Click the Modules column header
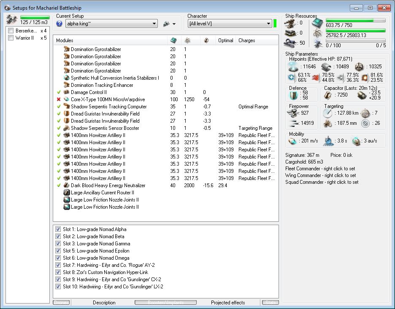This screenshot has width=395, height=309. coord(110,40)
